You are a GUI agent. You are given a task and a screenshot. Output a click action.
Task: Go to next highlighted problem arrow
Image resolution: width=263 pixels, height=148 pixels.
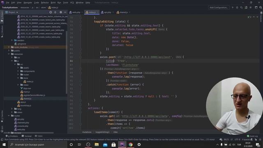pyautogui.click(x=257, y=17)
